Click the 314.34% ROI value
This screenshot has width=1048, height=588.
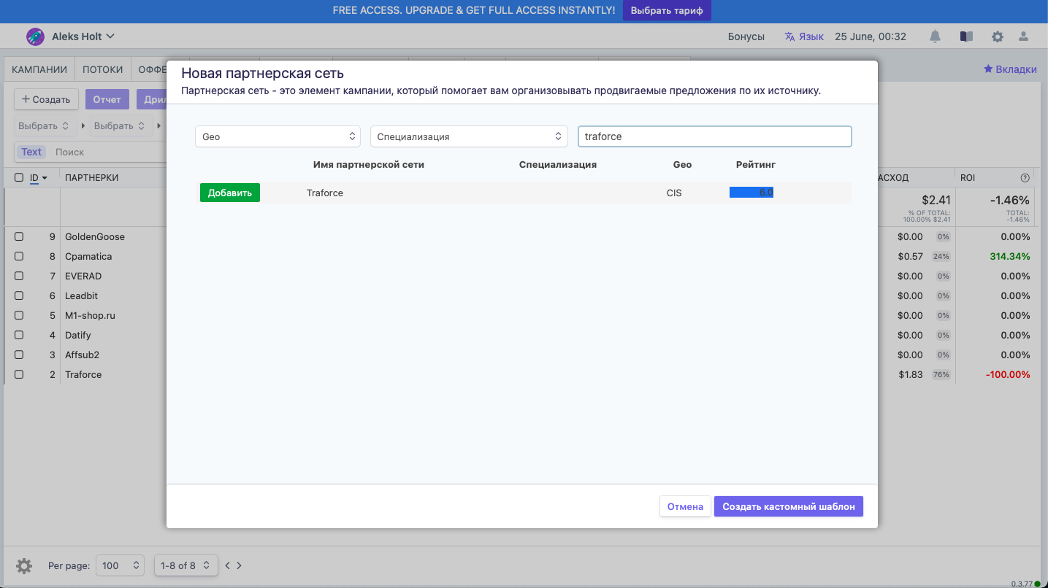point(1010,256)
